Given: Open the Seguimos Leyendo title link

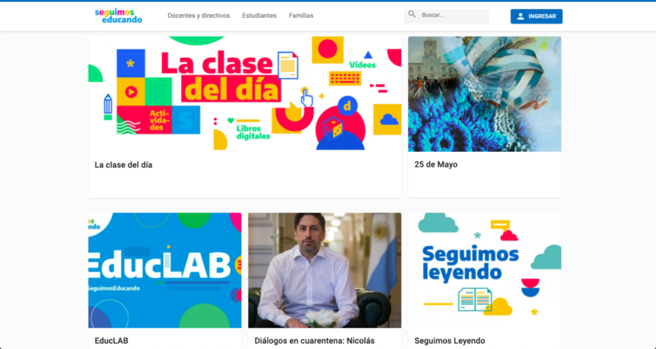Looking at the screenshot, I should tap(450, 341).
